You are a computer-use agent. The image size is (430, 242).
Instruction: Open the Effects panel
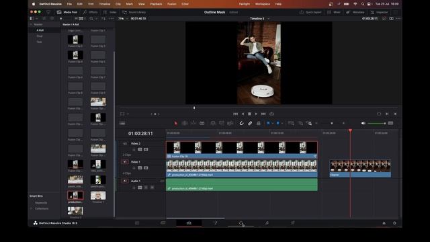tap(90, 12)
